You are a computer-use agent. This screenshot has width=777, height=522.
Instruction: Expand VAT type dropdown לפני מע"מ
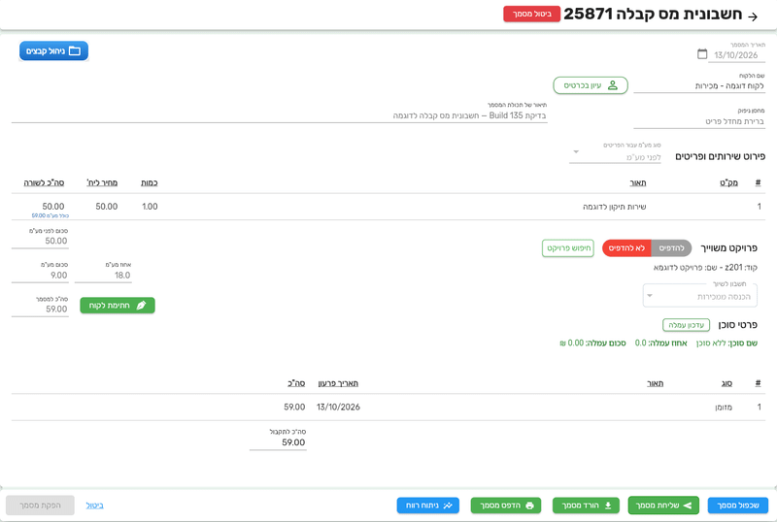click(615, 156)
